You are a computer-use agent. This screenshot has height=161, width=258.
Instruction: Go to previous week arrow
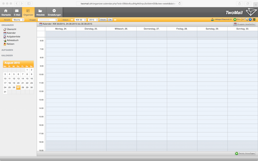pos(72,20)
